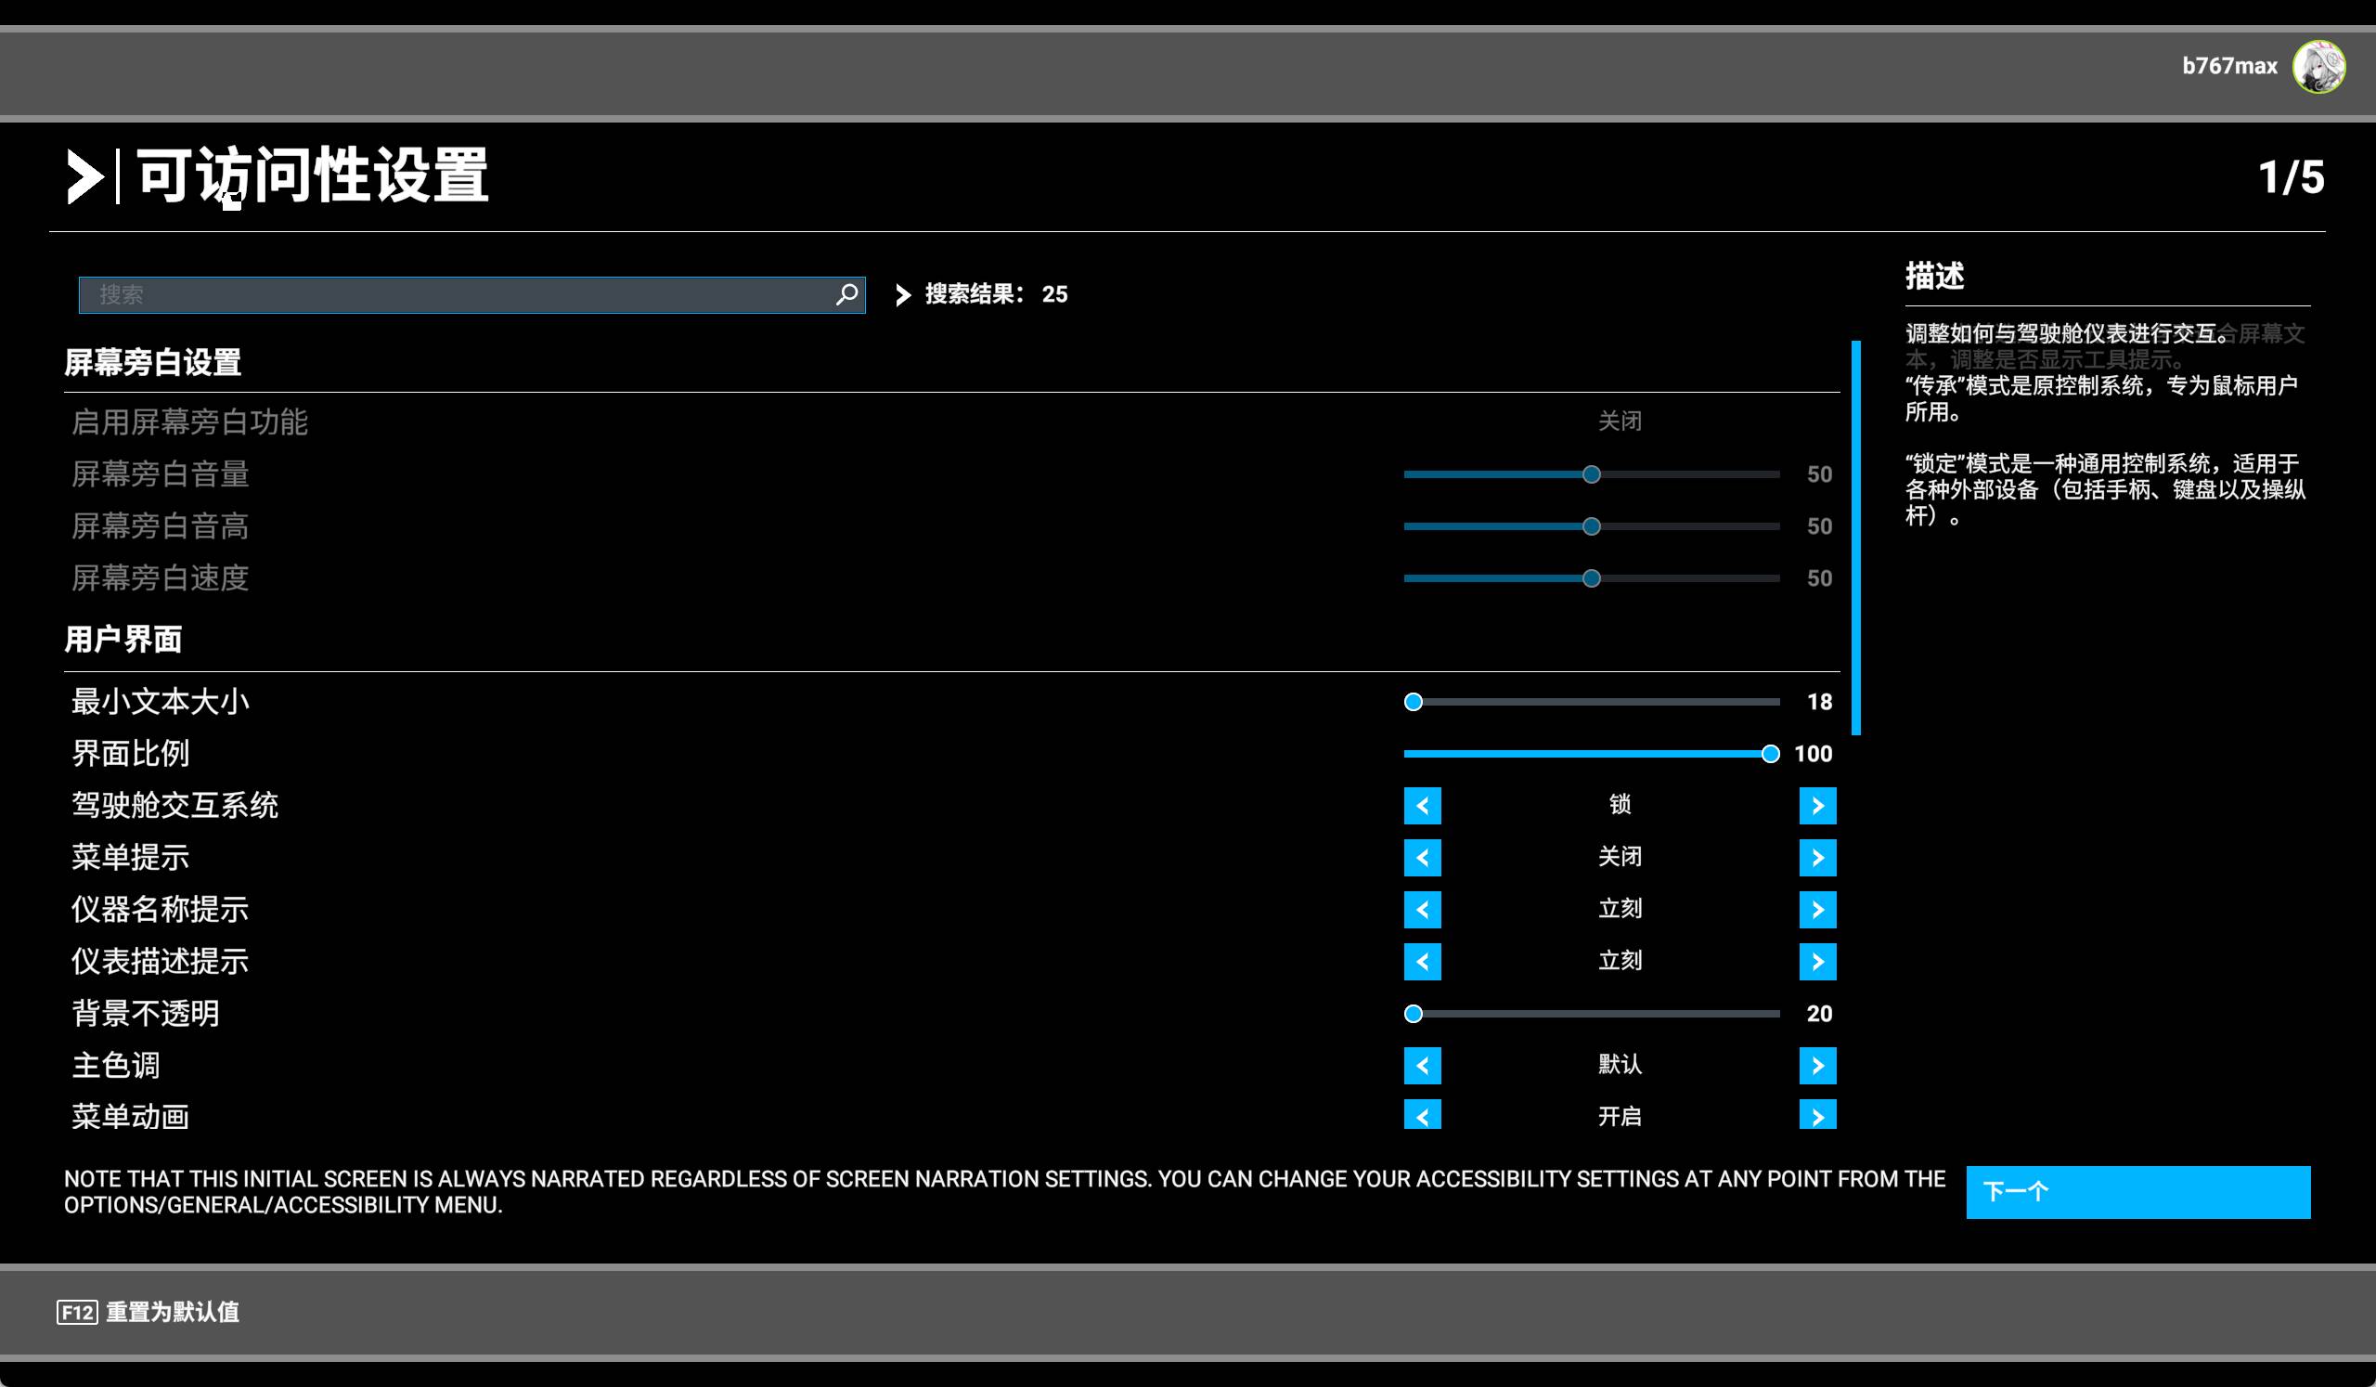Click left arrow for 仪器名称提示
2376x1387 pixels.
1422,909
